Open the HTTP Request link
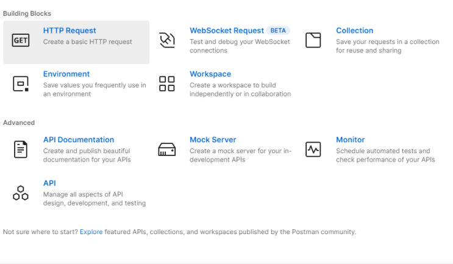453x264 pixels. point(70,30)
